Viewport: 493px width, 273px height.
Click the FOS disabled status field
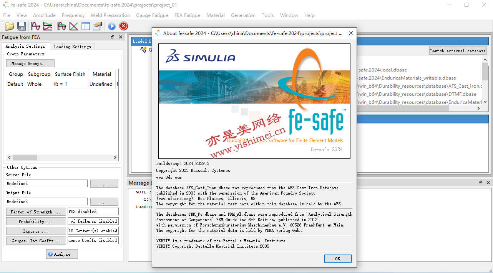click(93, 211)
